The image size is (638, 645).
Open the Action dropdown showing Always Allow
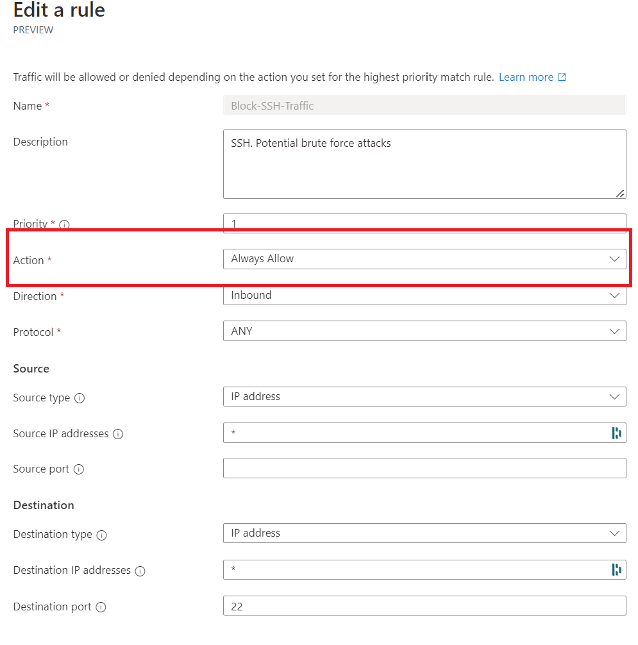(x=424, y=259)
